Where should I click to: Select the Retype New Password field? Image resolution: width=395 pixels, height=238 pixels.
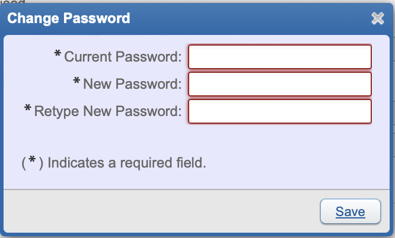pos(279,111)
